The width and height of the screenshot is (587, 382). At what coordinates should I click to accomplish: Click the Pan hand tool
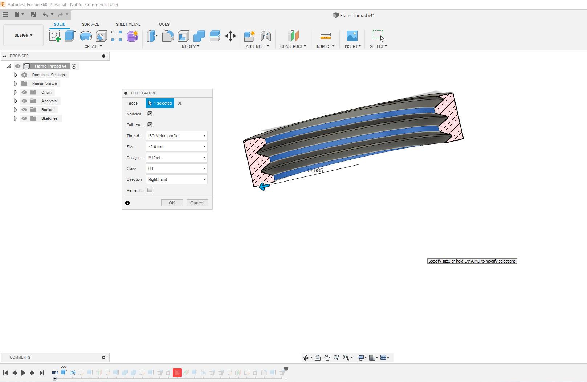point(327,358)
